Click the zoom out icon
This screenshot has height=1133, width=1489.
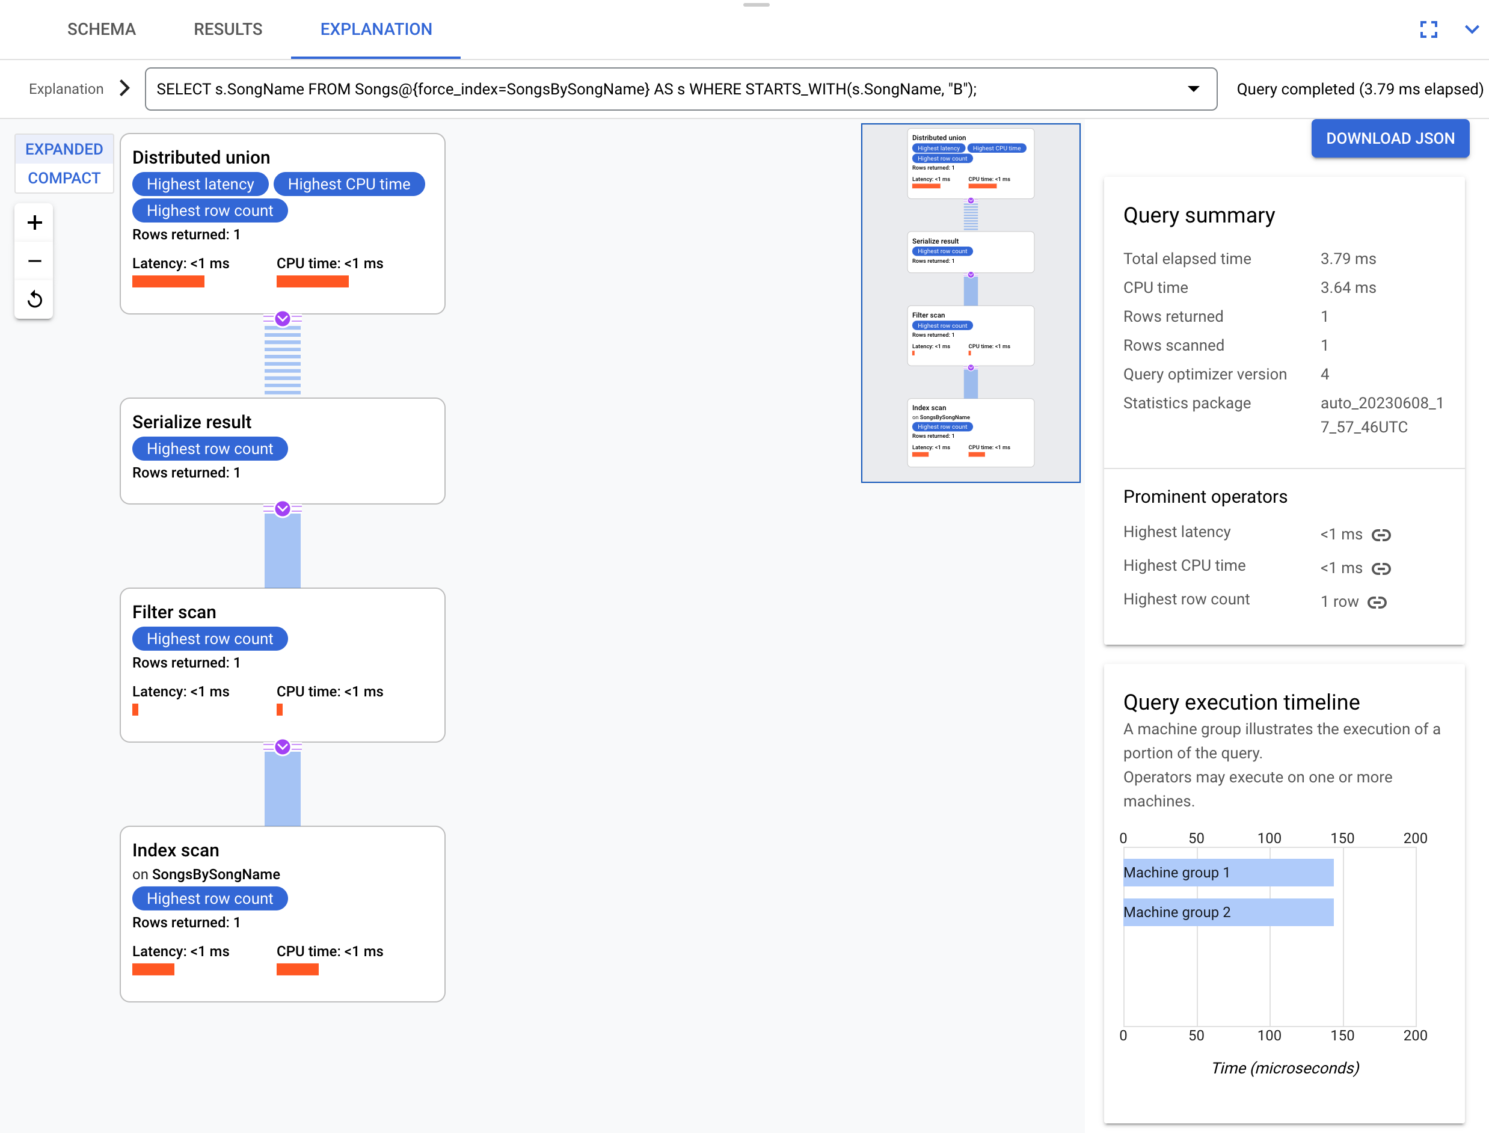tap(34, 260)
